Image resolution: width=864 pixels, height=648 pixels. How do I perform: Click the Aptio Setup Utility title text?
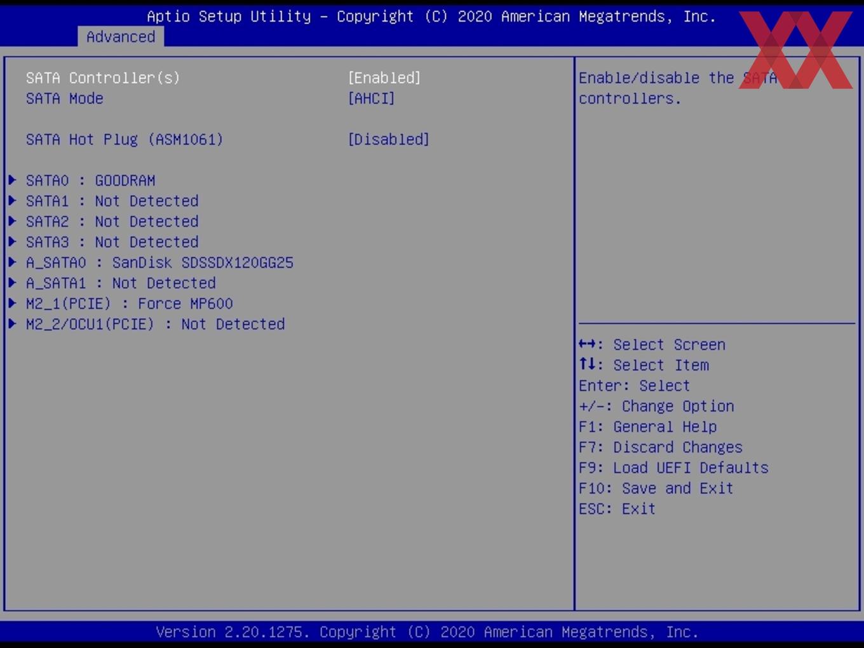431,17
